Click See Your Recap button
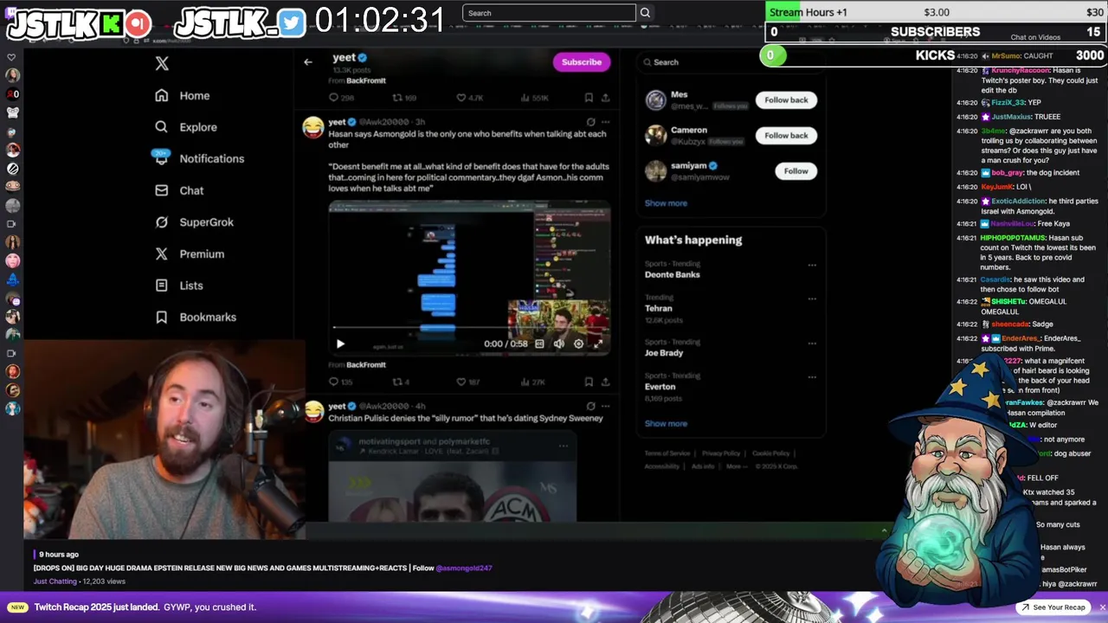 1053,607
